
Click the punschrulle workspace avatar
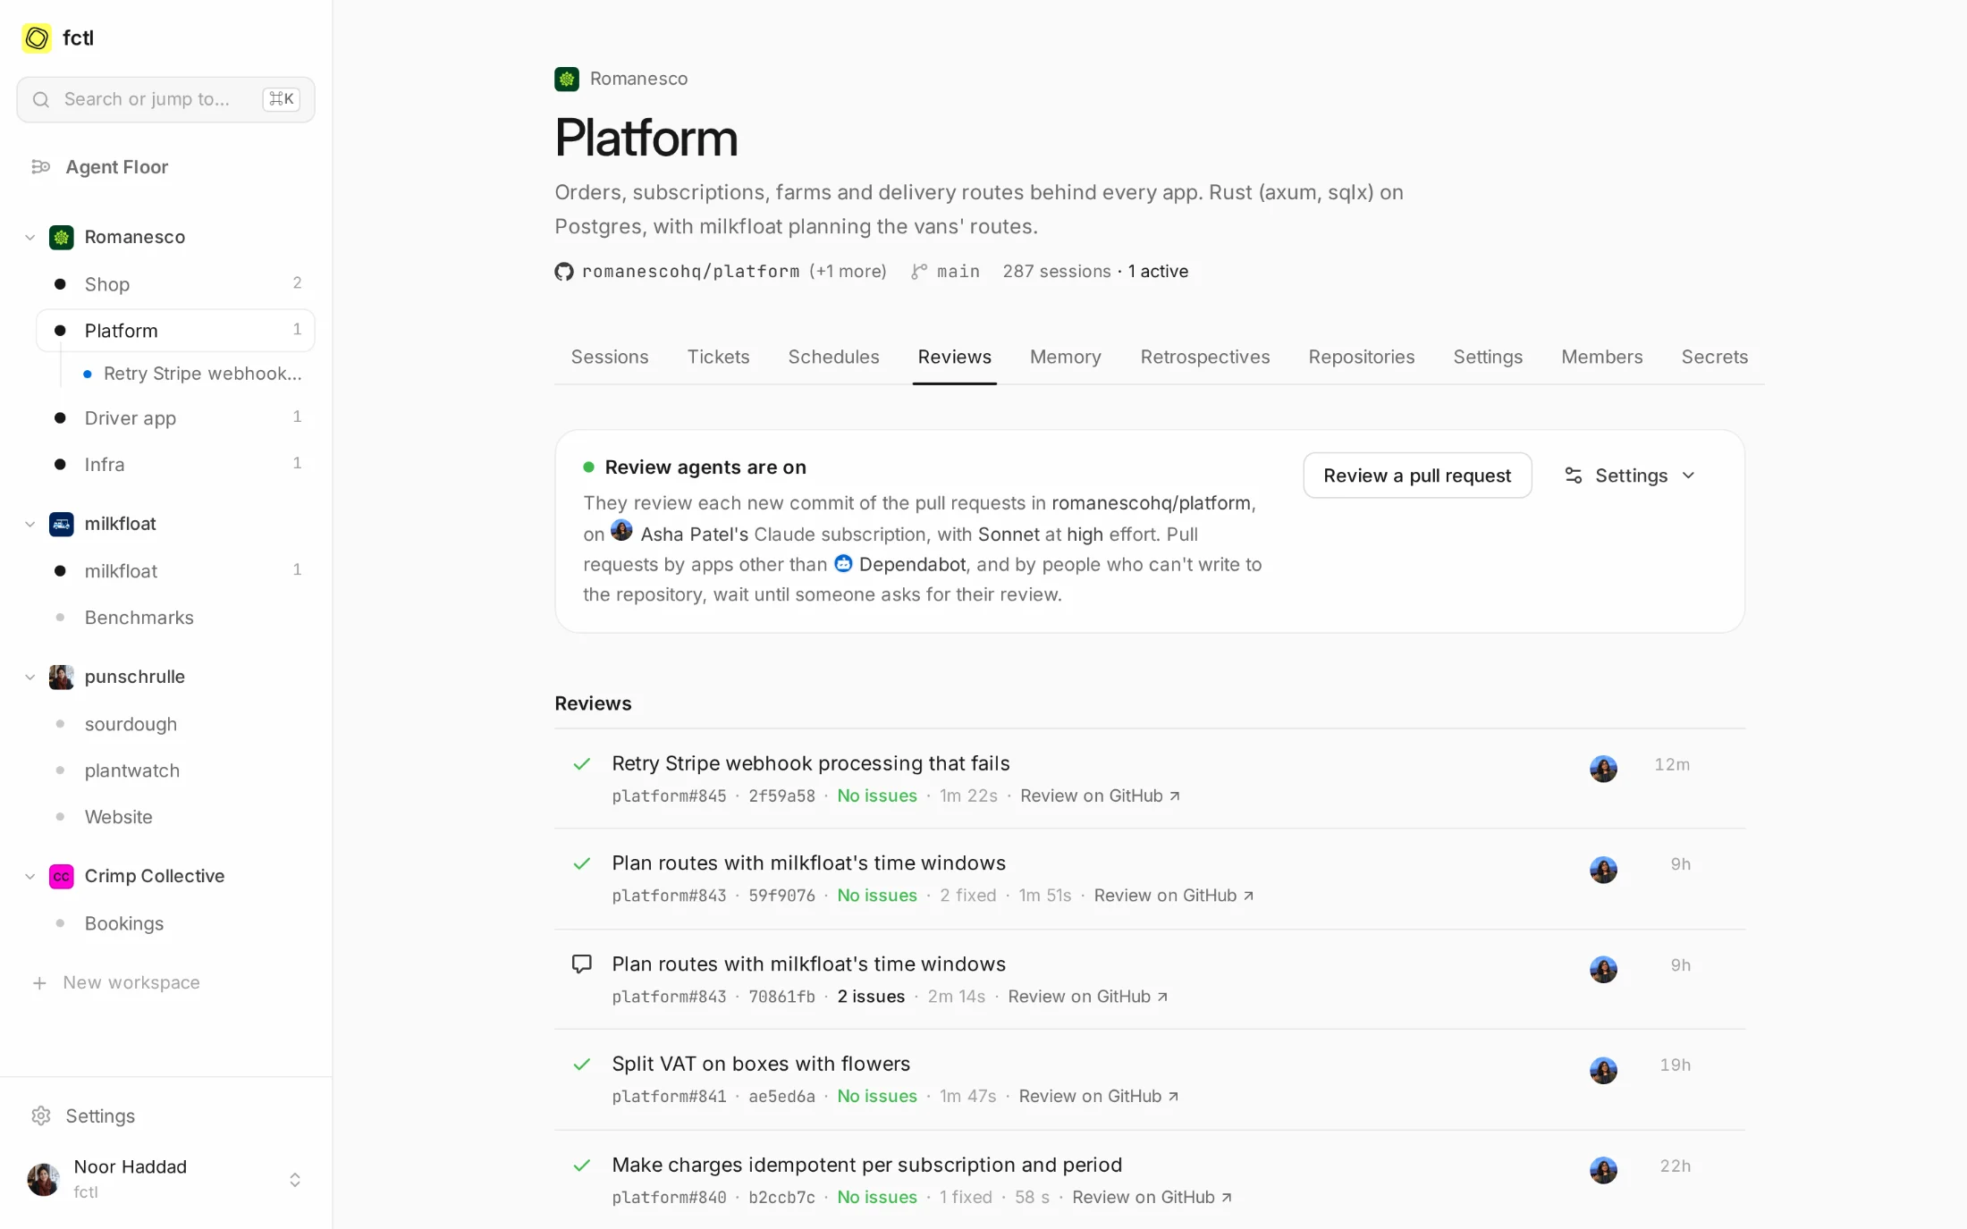(61, 677)
